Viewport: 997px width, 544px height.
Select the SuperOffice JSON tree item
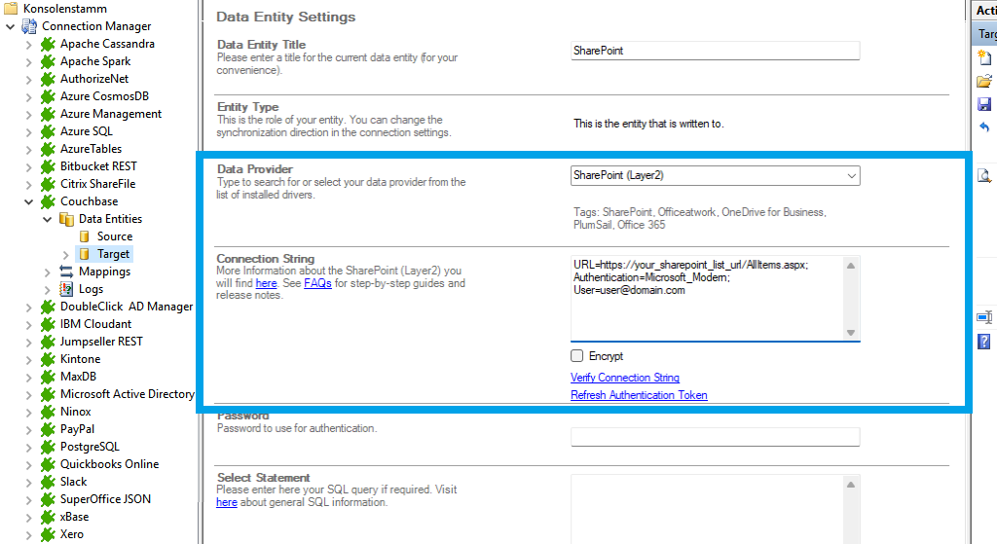105,499
